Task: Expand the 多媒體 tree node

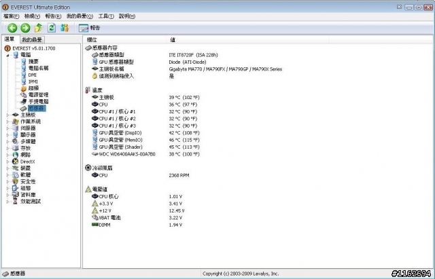Action: 7,141
